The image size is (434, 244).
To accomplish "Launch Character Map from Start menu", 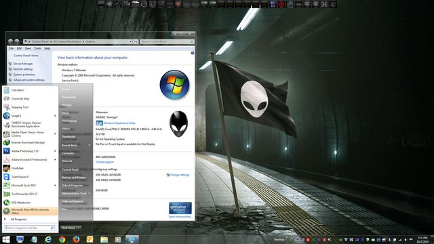I will (x=30, y=99).
